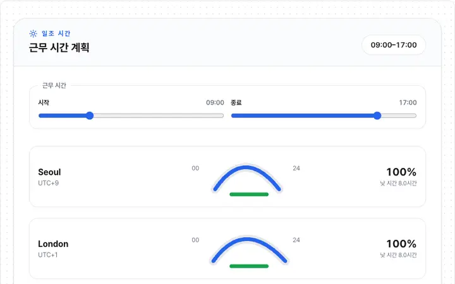
Task: Click the filled blue portion of the 종료 slider
Action: tap(302, 115)
